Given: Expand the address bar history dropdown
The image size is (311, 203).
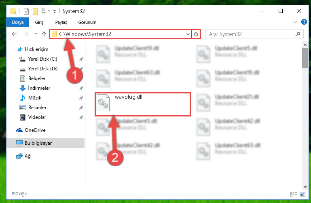Looking at the screenshot, I should [188, 34].
